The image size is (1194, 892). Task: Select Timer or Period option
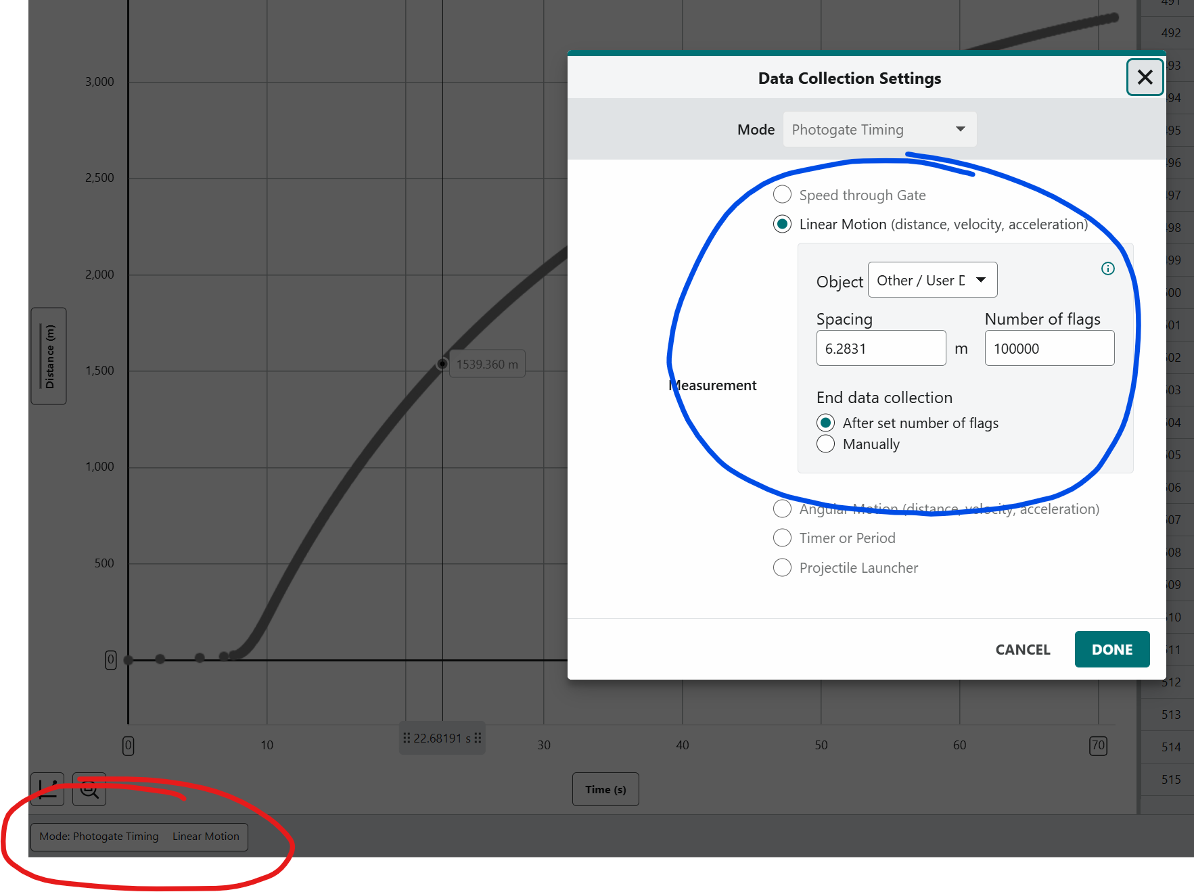(x=782, y=538)
